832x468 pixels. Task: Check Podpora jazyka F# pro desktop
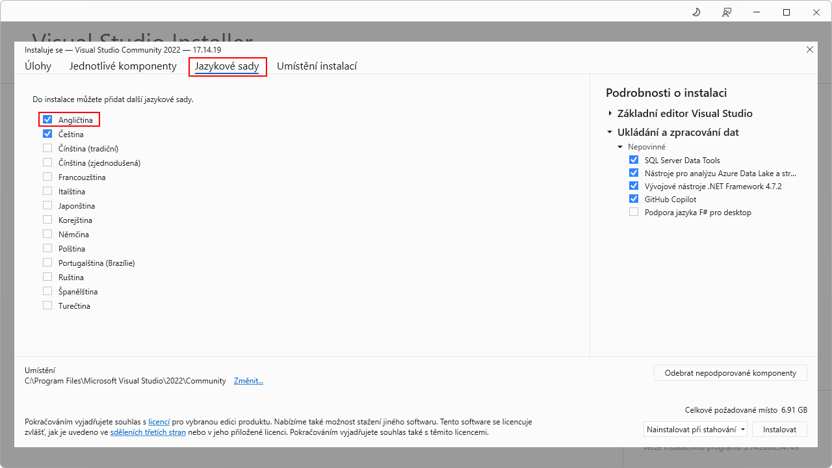coord(634,212)
